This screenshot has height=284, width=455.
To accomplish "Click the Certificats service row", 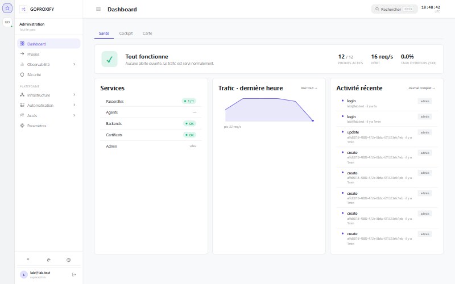I will click(151, 135).
